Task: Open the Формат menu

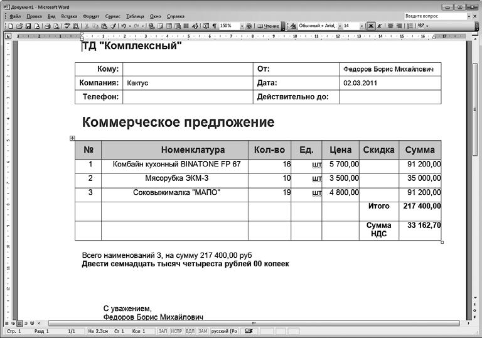Action: point(91,16)
